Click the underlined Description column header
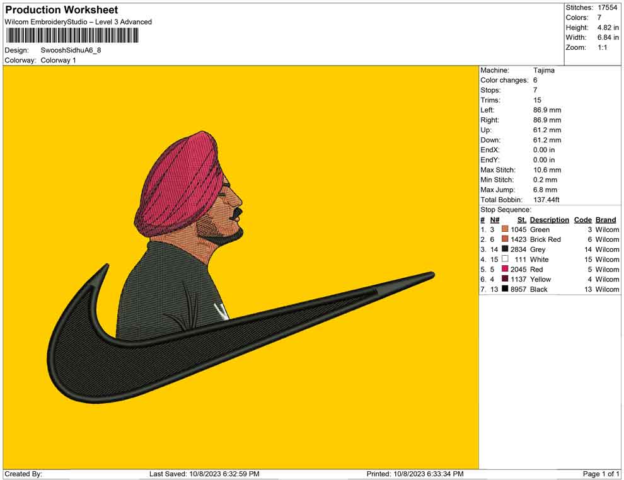The image size is (624, 480). coord(549,220)
